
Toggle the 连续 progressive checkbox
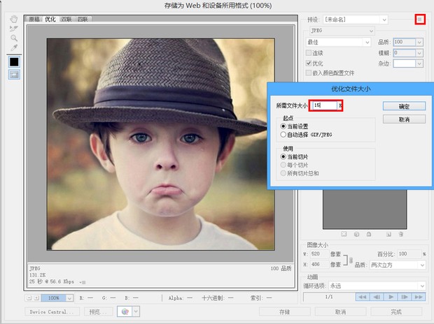pyautogui.click(x=309, y=53)
